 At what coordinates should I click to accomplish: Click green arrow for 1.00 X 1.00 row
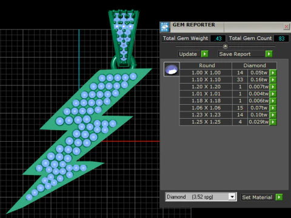click(x=273, y=73)
